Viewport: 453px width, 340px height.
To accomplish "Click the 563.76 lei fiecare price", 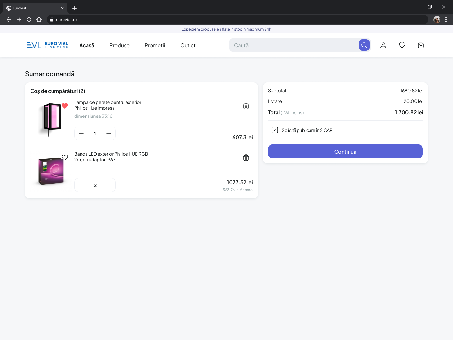I will click(x=238, y=190).
